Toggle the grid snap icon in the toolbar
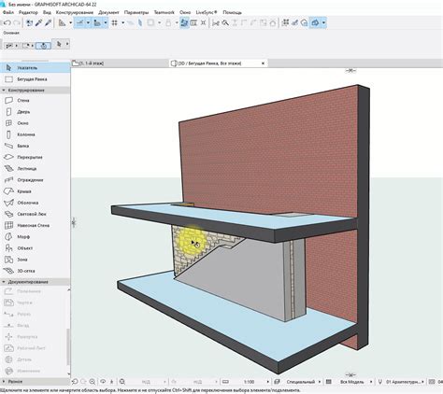The image size is (443, 394). [x=115, y=22]
